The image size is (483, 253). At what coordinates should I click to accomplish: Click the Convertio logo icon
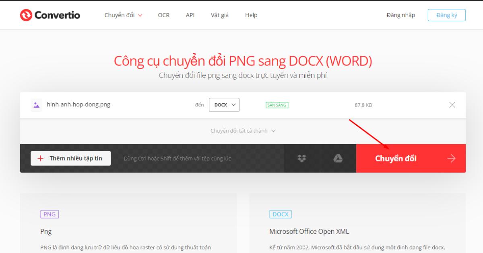(x=25, y=15)
